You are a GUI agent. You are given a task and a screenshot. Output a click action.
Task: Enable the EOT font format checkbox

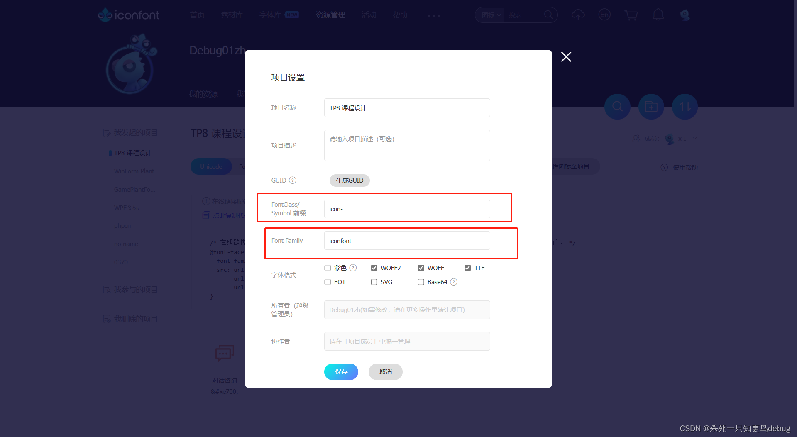pyautogui.click(x=328, y=282)
